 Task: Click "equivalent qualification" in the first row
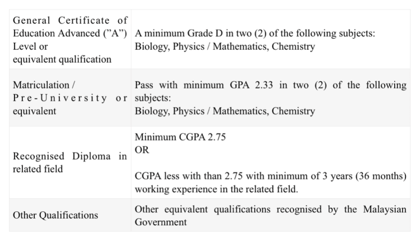(x=62, y=59)
